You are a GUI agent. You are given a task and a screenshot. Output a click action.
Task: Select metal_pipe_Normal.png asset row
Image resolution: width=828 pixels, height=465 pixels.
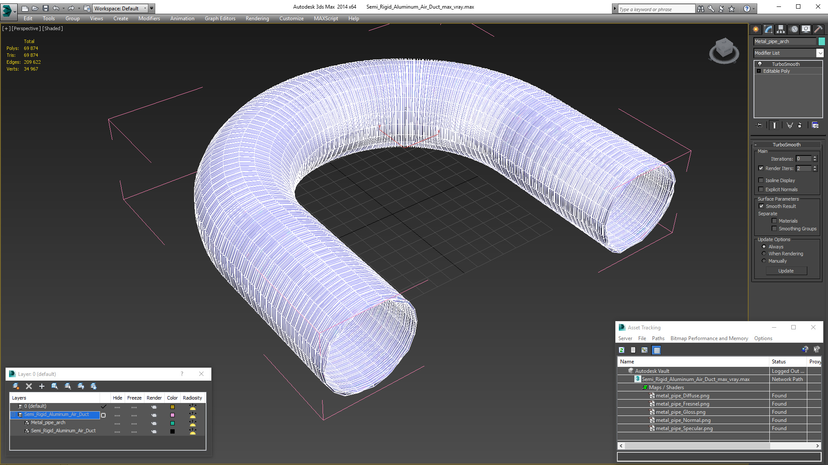coord(683,420)
